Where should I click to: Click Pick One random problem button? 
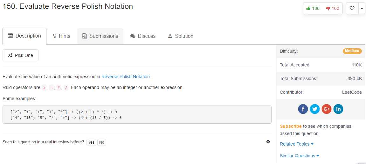click(20, 55)
